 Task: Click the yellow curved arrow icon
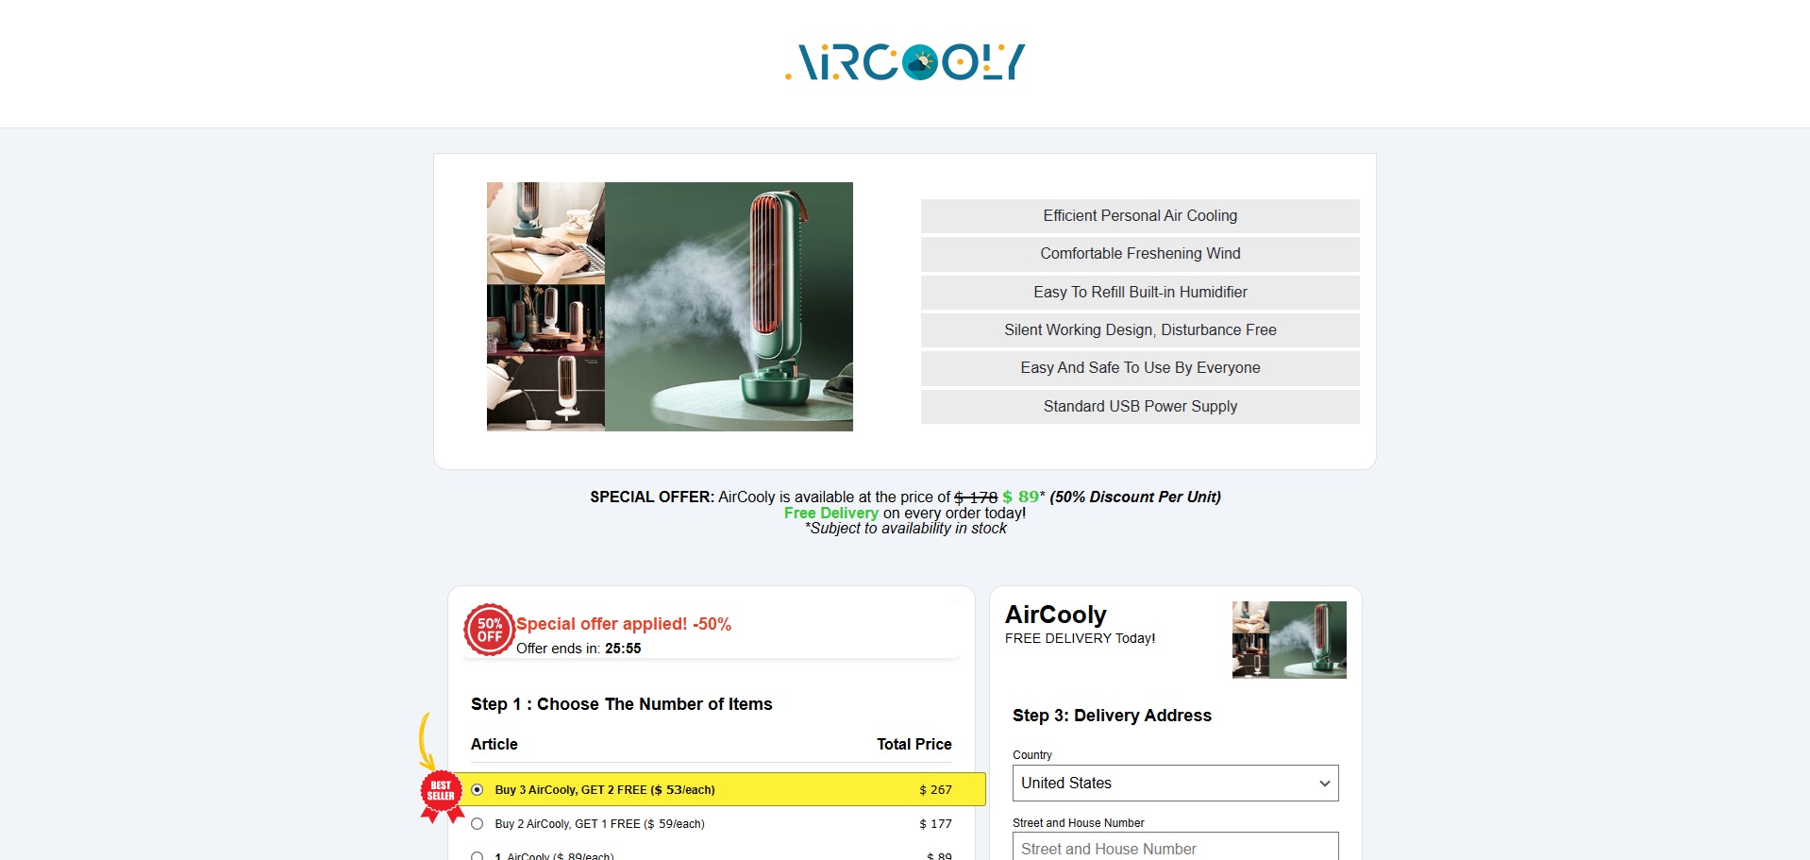coord(426,740)
